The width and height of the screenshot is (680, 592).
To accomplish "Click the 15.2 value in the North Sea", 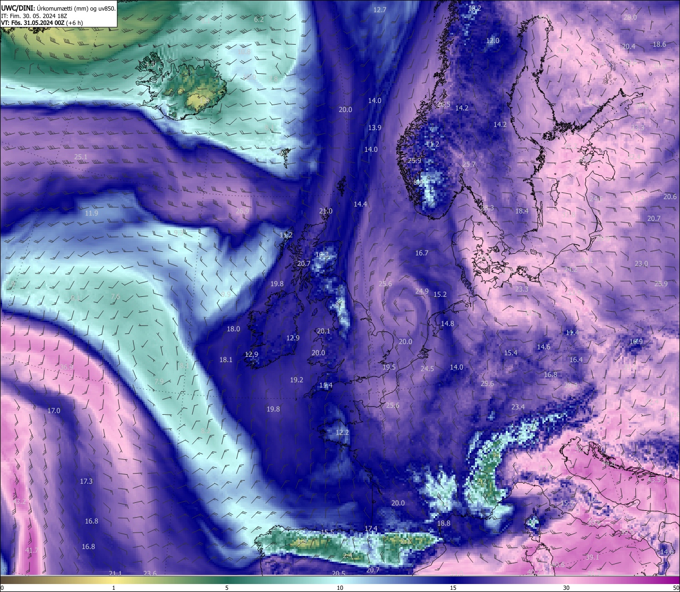I will pyautogui.click(x=440, y=295).
